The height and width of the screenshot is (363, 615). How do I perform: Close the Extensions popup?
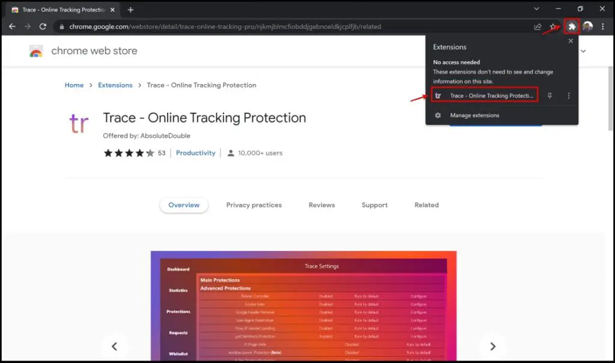(x=571, y=41)
